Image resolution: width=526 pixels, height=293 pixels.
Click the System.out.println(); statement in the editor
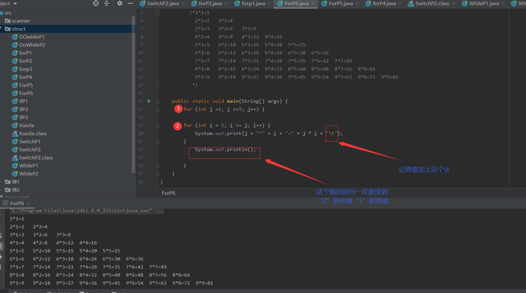coord(225,149)
